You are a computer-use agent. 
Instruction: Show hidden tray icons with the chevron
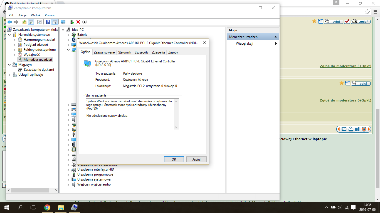(x=327, y=207)
